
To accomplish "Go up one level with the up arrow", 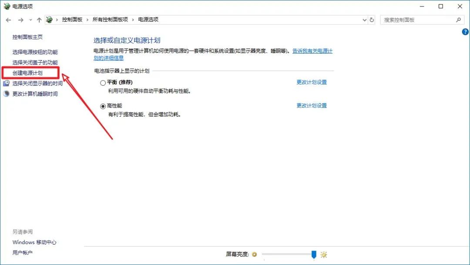I will pos(39,20).
